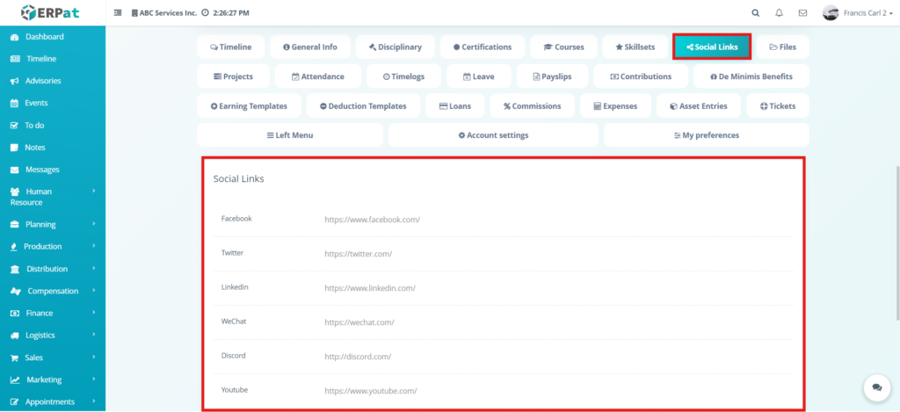The width and height of the screenshot is (900, 412).
Task: Open the floating chat bubble icon
Action: coord(876,387)
